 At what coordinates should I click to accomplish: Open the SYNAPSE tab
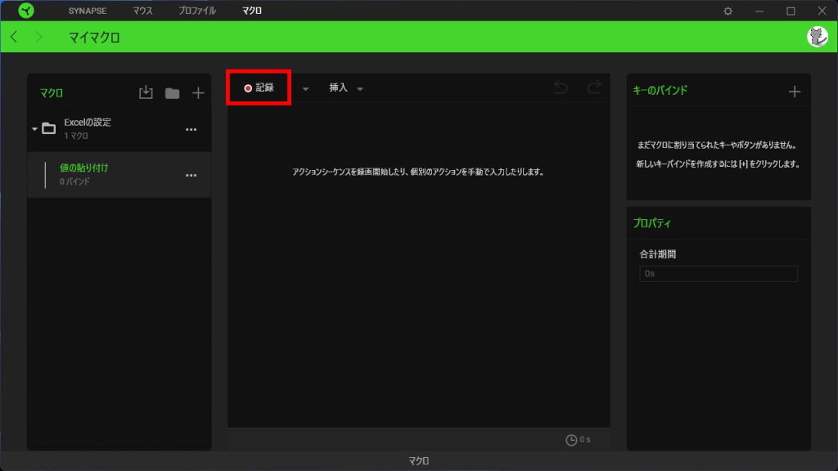coord(87,11)
